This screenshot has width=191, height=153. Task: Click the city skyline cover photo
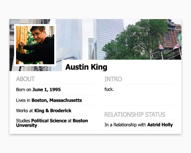[95, 39]
